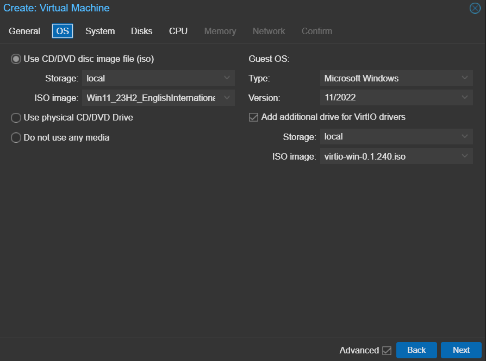Select the OS tab
This screenshot has height=361, width=486.
63,31
